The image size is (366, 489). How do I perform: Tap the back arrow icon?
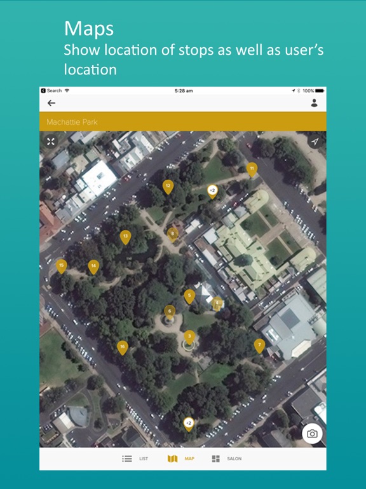coord(51,103)
